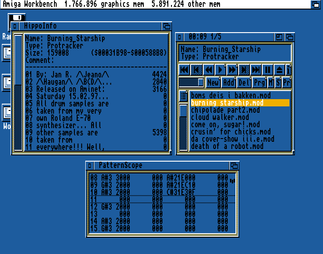The height and width of the screenshot is (254, 323).
Task: Click the fast forward button
Action: click(x=232, y=70)
